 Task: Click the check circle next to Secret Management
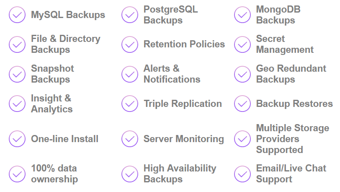(242, 44)
